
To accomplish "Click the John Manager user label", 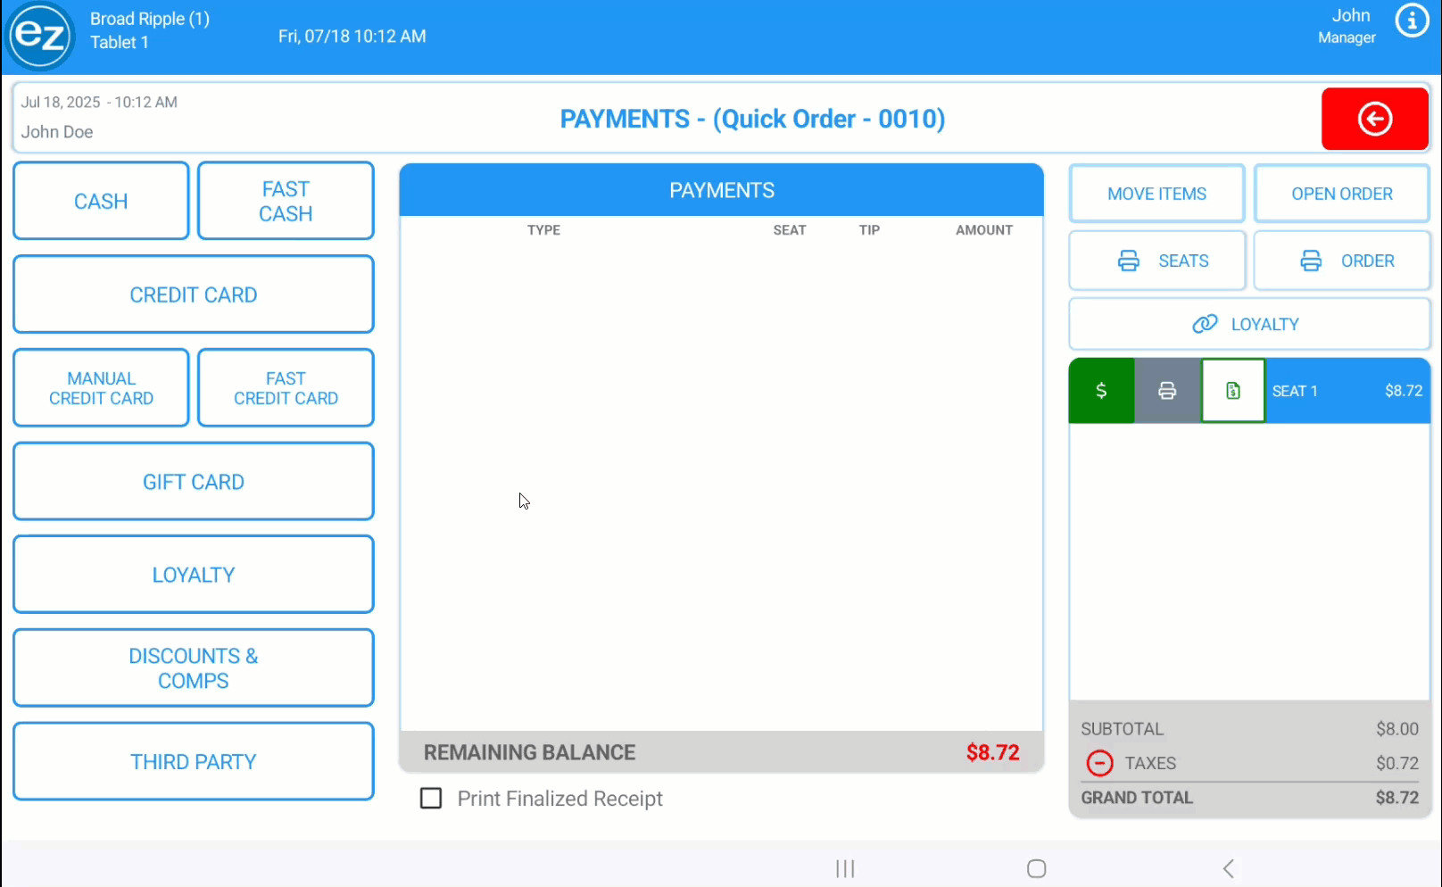I will (1347, 26).
